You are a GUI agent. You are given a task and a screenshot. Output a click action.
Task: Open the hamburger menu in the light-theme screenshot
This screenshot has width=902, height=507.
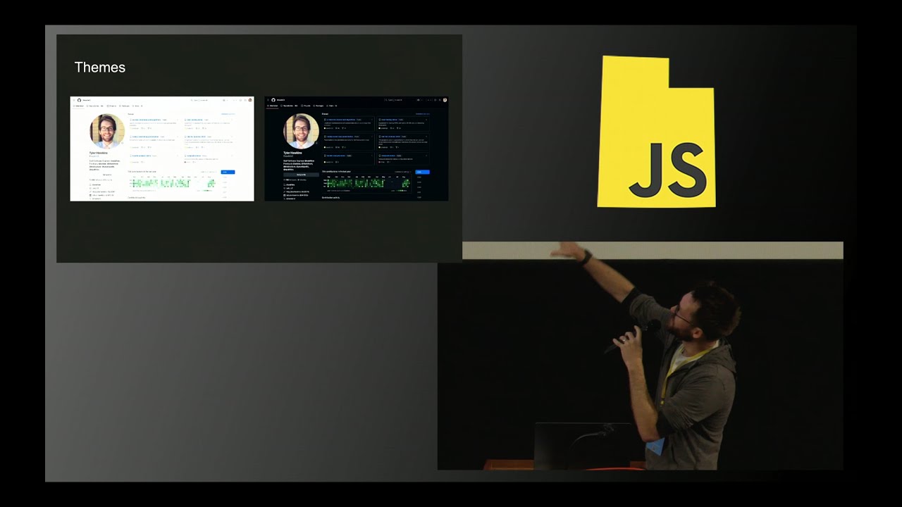coord(73,100)
